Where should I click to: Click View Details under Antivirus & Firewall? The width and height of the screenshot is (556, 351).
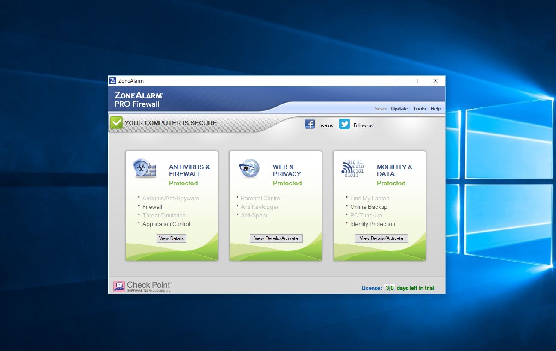[x=171, y=238]
